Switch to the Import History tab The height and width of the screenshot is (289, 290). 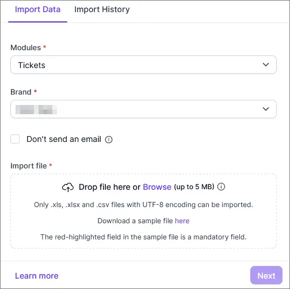(102, 9)
